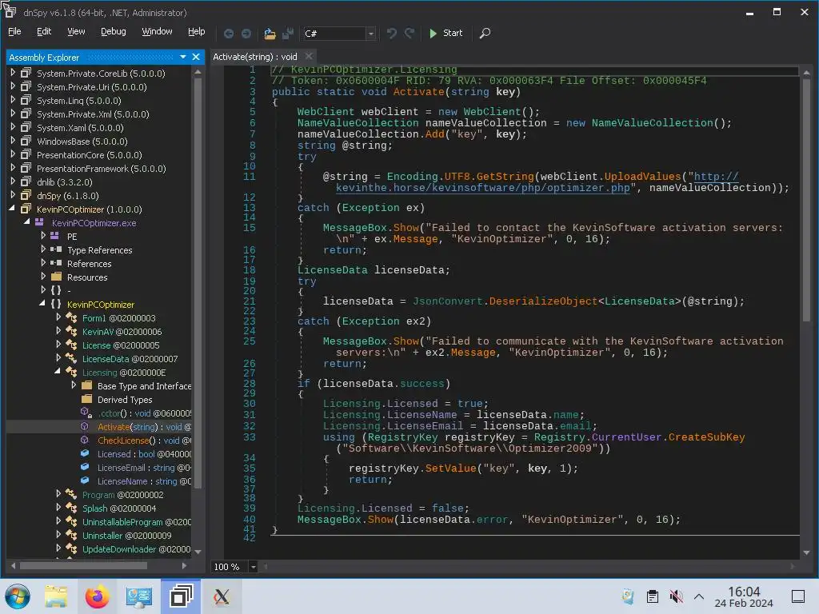Image resolution: width=819 pixels, height=614 pixels.
Task: Close the Assembly Explorer panel
Action: tap(196, 57)
